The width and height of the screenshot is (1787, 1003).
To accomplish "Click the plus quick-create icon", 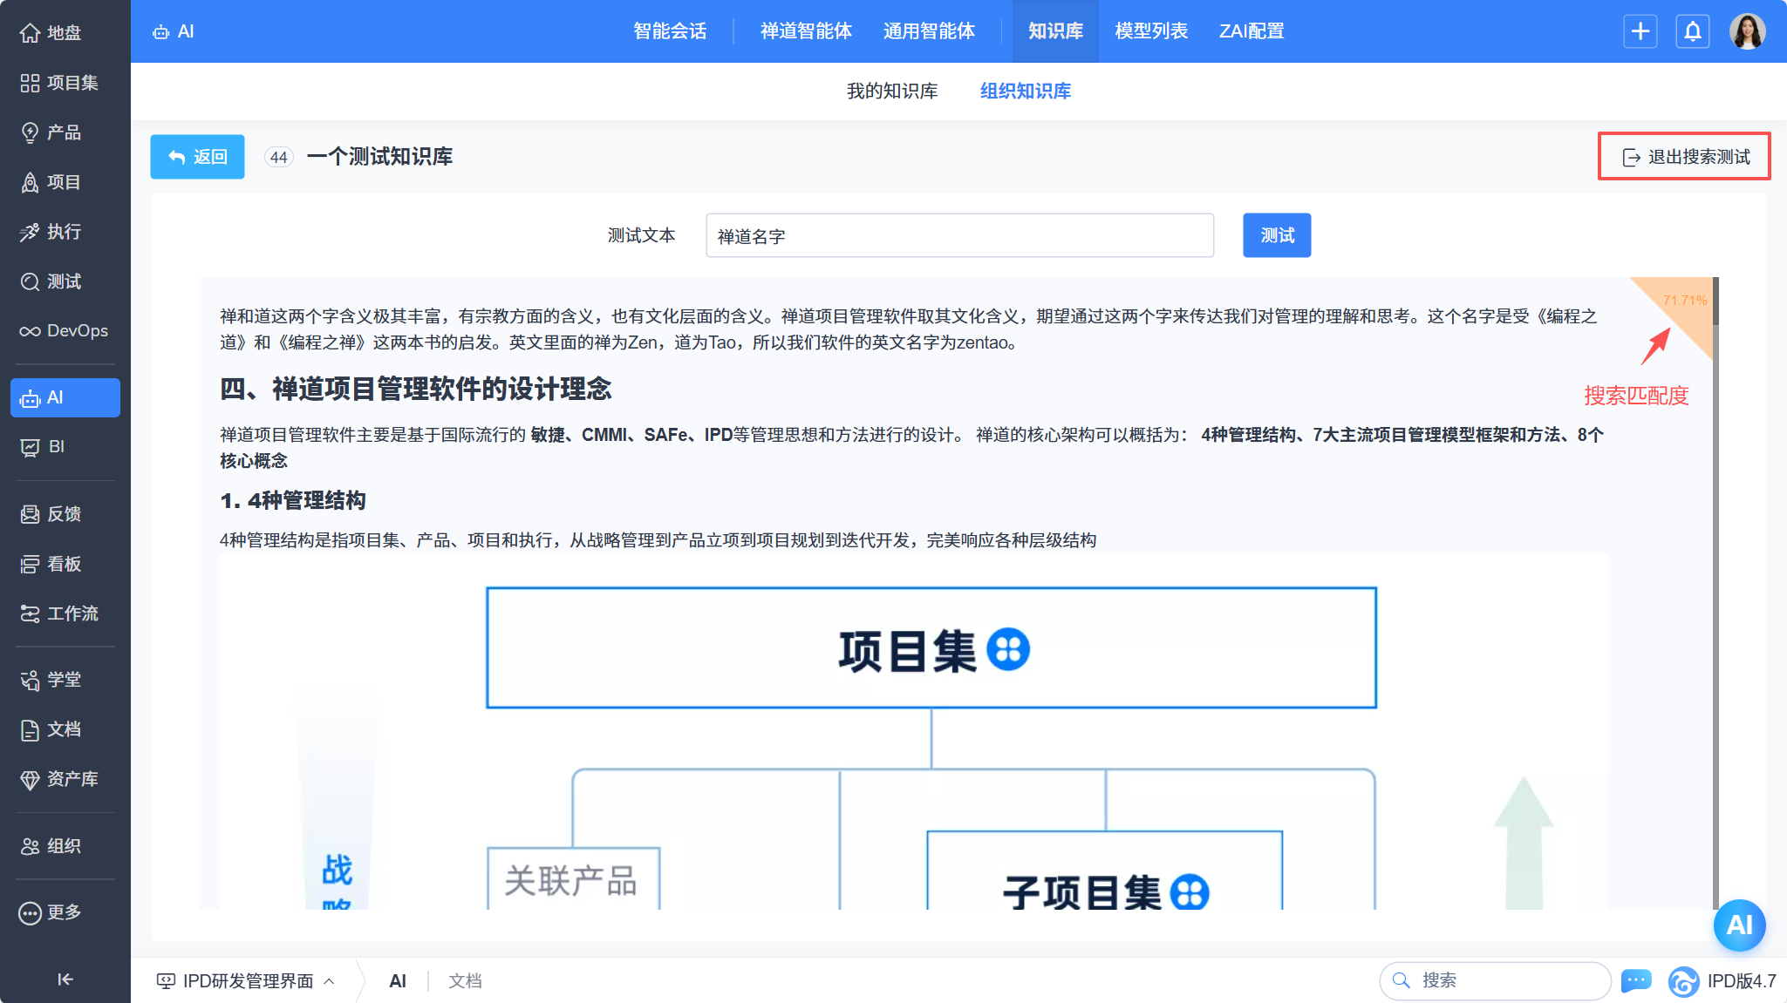I will 1640,31.
